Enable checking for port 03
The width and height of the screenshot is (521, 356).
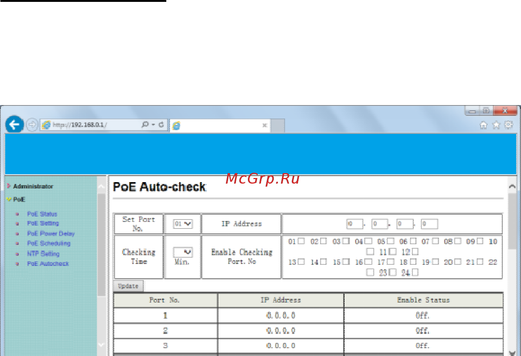(x=346, y=241)
